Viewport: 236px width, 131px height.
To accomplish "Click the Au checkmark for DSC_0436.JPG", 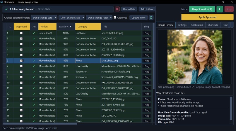I will point(34,39).
